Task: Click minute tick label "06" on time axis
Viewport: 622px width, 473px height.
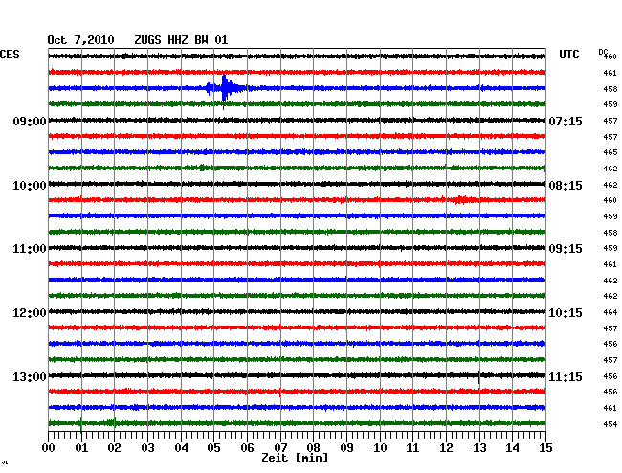Action: pyautogui.click(x=247, y=448)
